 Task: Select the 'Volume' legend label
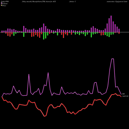(x=5, y=4)
